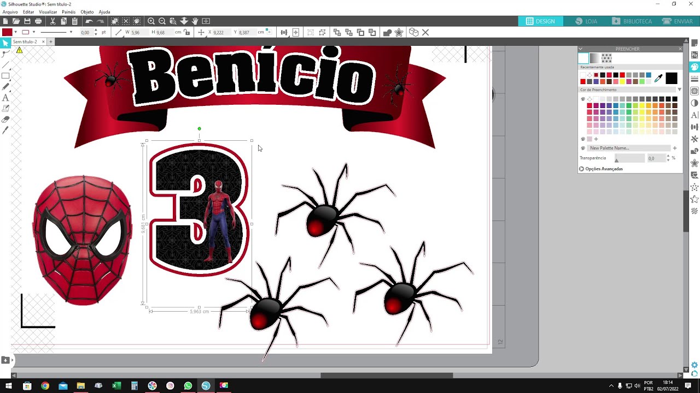The height and width of the screenshot is (393, 700).
Task: Cut selection with scissors icon
Action: pos(52,21)
